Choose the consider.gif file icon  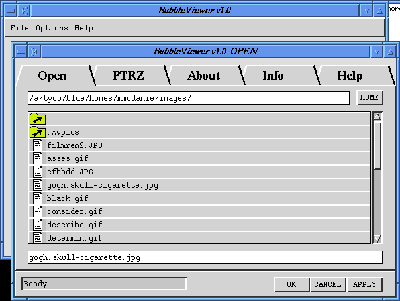(x=37, y=211)
